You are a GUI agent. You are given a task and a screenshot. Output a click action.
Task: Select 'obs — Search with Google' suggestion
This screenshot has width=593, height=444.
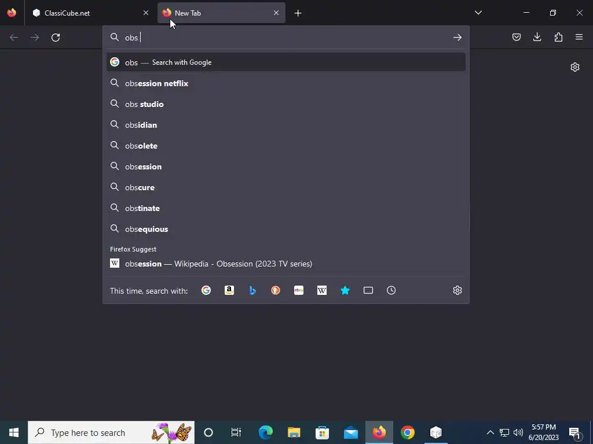pyautogui.click(x=286, y=62)
